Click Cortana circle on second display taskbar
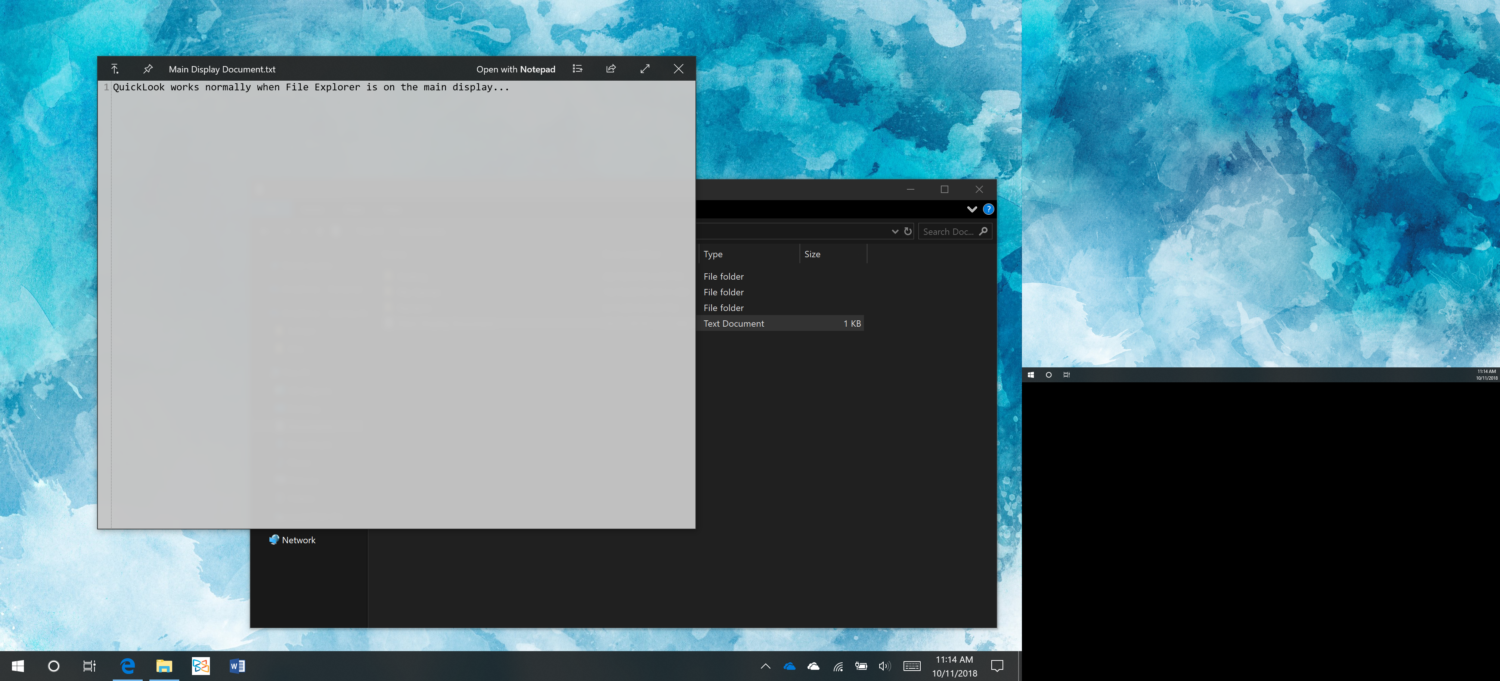 pyautogui.click(x=1049, y=375)
